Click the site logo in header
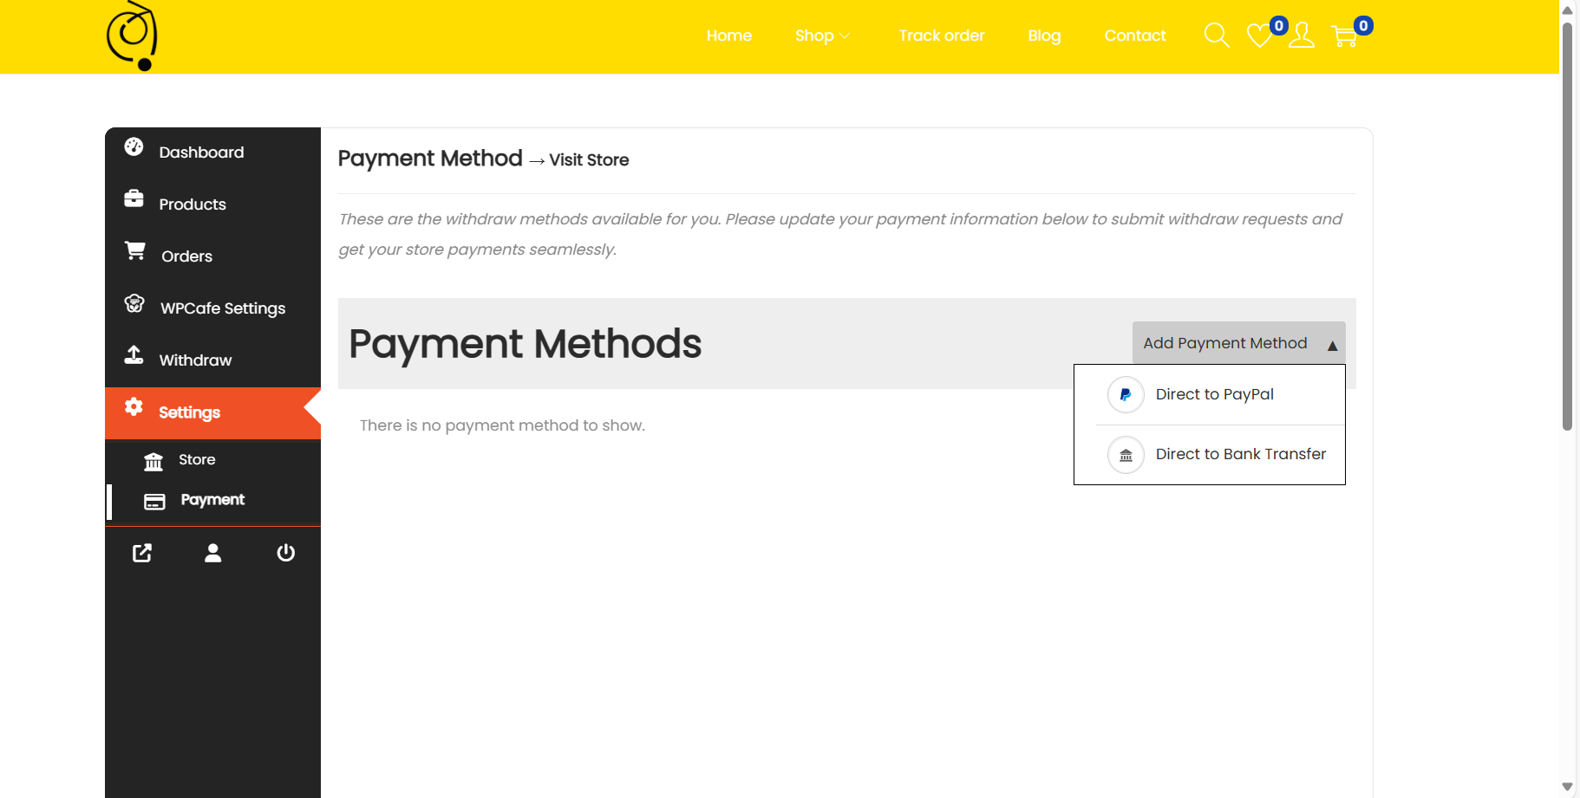This screenshot has width=1580, height=798. [x=132, y=36]
